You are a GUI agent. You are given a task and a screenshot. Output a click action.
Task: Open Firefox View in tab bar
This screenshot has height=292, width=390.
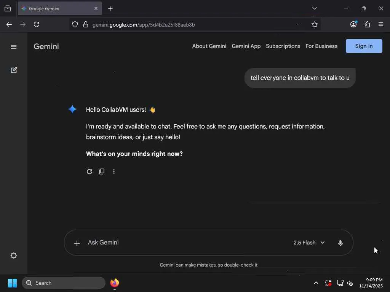click(x=8, y=8)
